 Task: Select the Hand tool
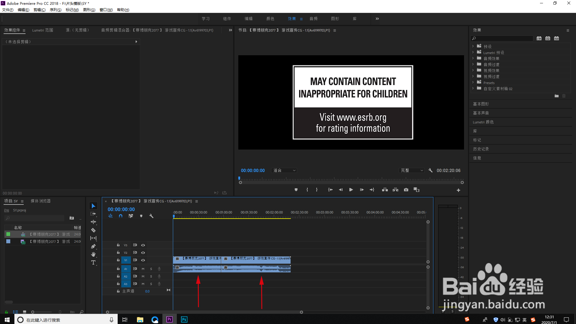[x=93, y=254]
